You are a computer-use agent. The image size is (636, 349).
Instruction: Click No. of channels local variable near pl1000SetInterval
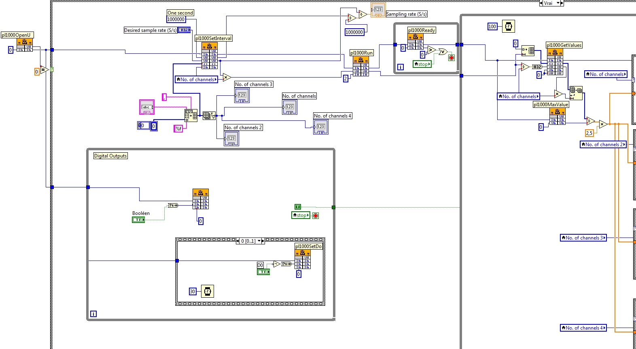click(197, 80)
